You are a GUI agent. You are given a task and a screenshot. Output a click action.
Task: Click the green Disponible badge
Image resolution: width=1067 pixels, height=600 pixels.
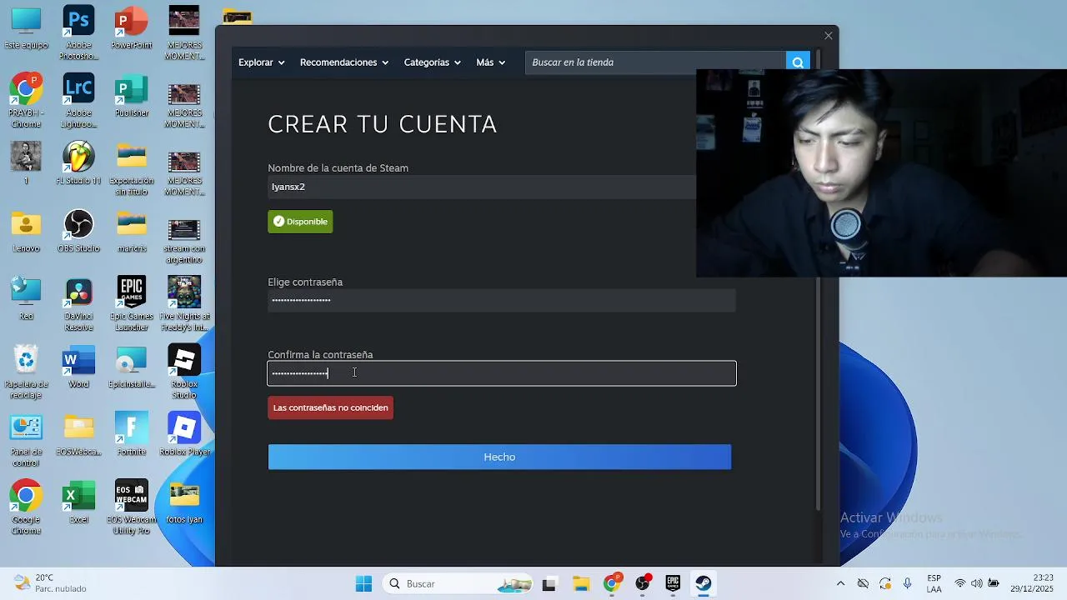pos(300,222)
